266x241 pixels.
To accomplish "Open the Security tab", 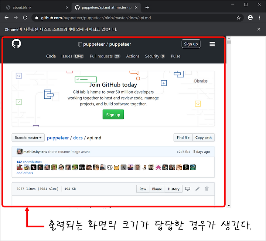I will [155, 56].
